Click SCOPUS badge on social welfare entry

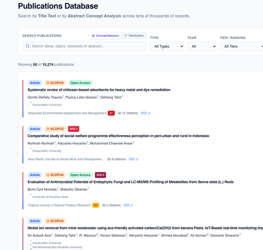(55, 129)
